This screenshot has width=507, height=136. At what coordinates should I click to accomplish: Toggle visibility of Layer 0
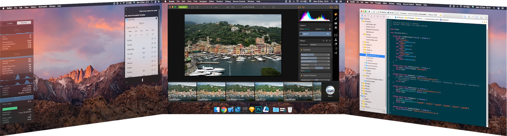tap(301, 34)
